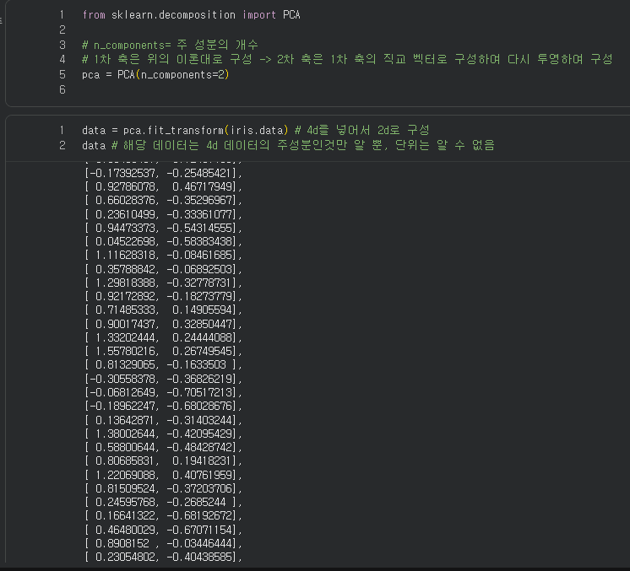Select output row [0.81509524, -0.37203706]
This screenshot has height=571, width=630.
[x=164, y=488]
